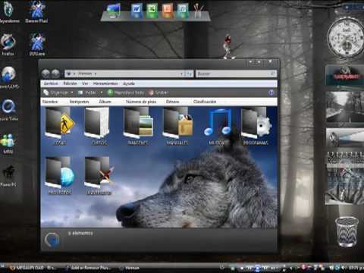The height and width of the screenshot is (273, 364).
Task: Click the Hernan address bar path
Action: click(x=85, y=74)
